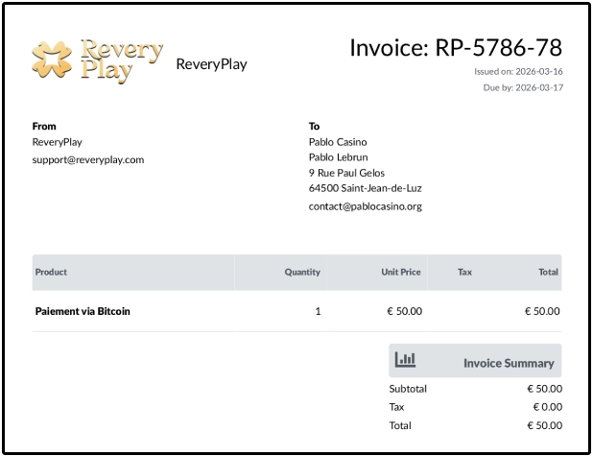This screenshot has height=456, width=593.
Task: Click the recipient name Pablo Casino
Action: pos(338,142)
